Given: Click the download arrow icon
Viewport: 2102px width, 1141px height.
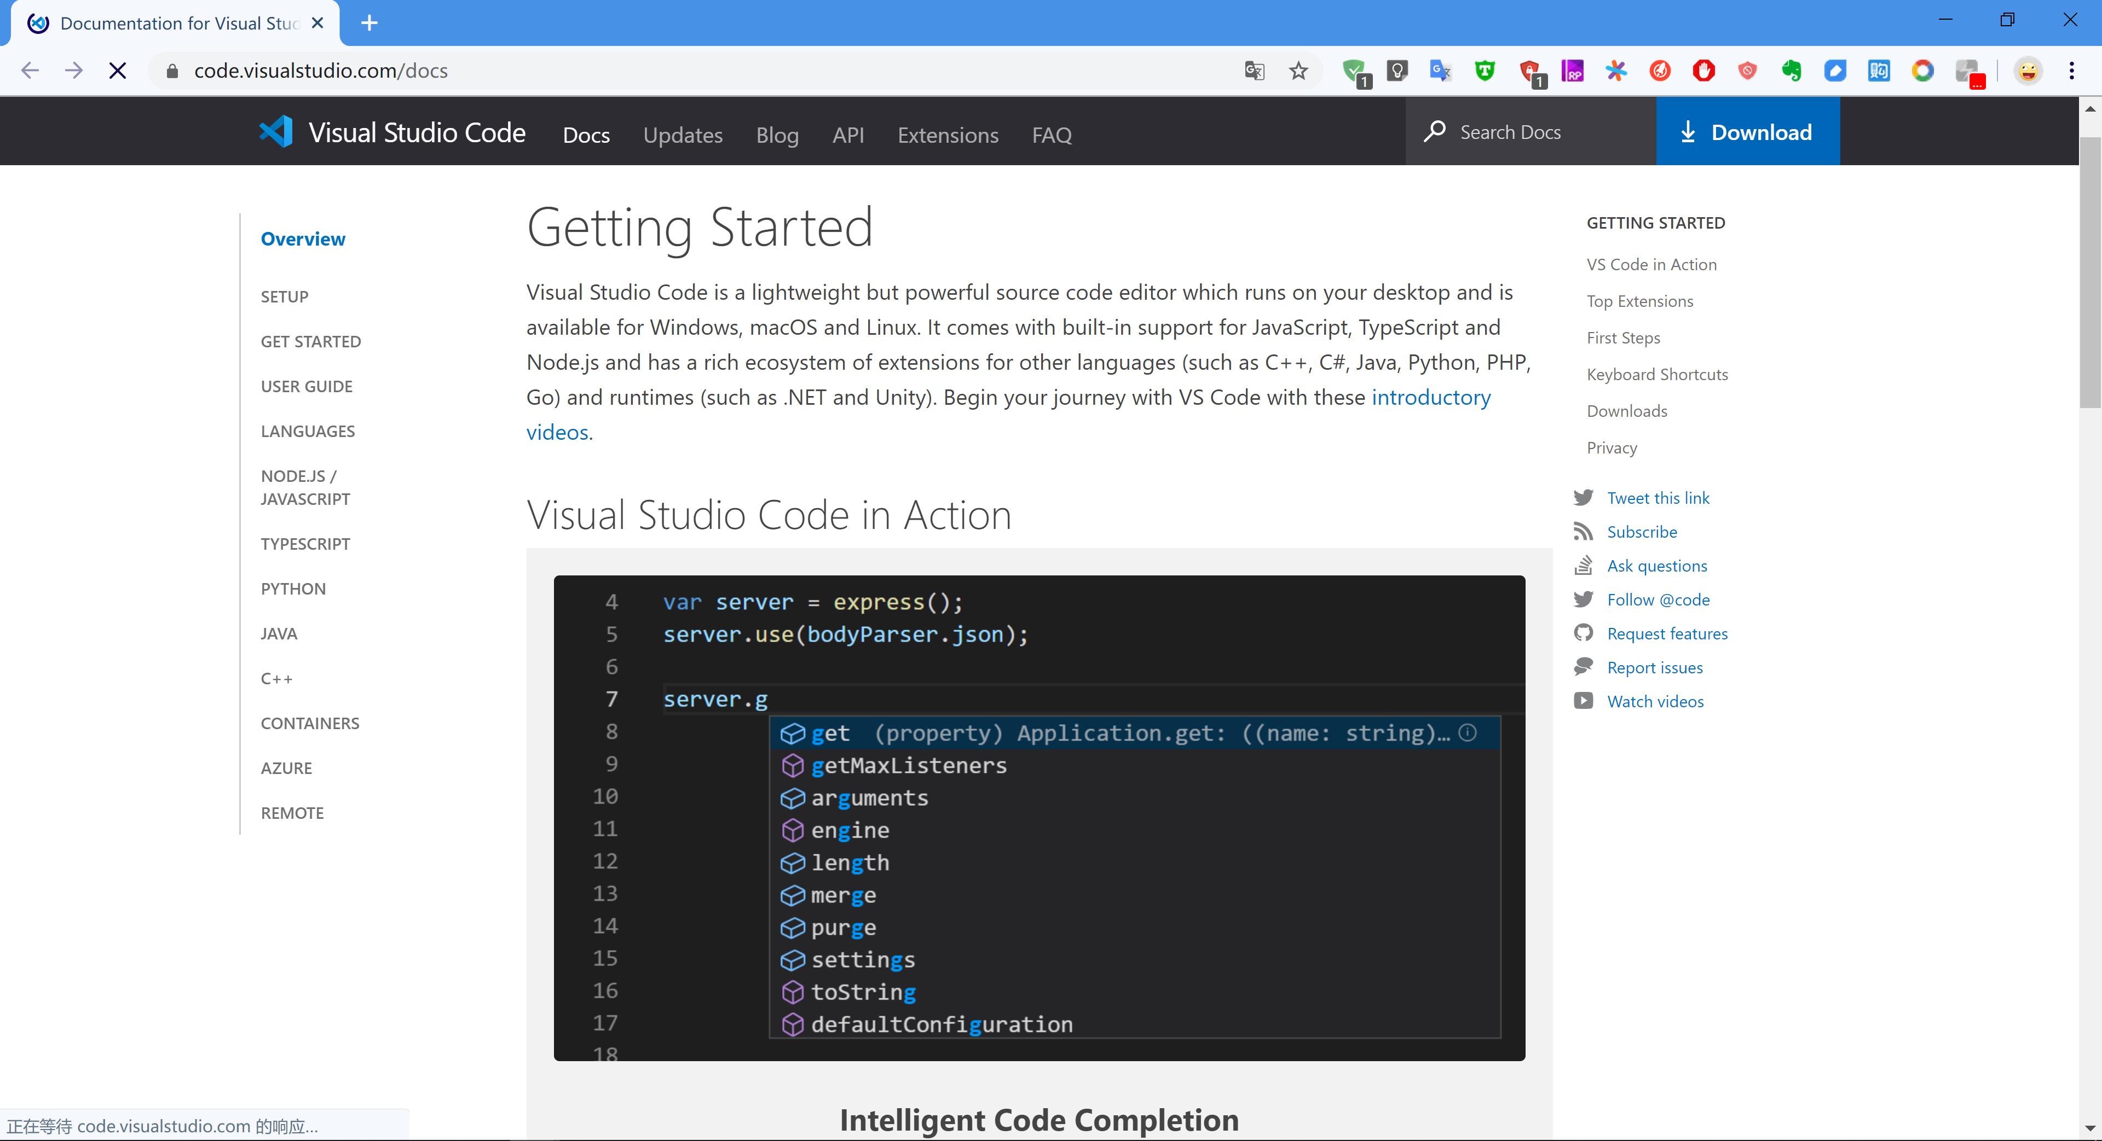Looking at the screenshot, I should [1688, 131].
